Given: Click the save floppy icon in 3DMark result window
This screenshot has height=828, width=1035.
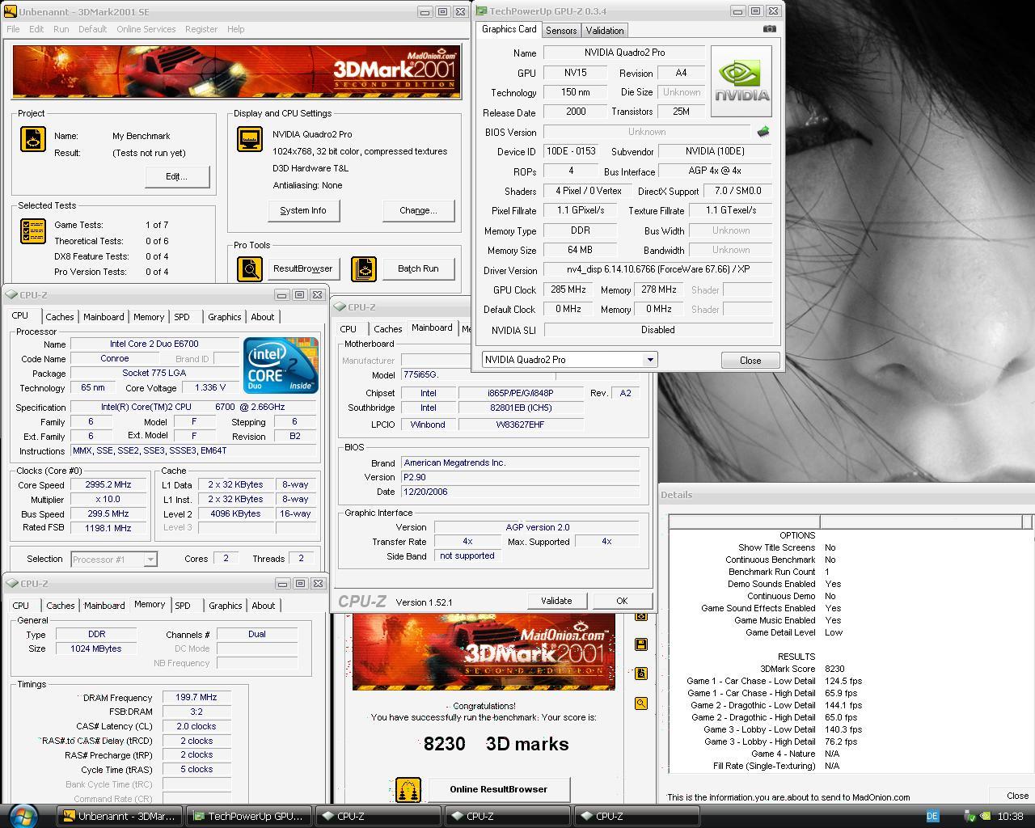Looking at the screenshot, I should click(641, 644).
